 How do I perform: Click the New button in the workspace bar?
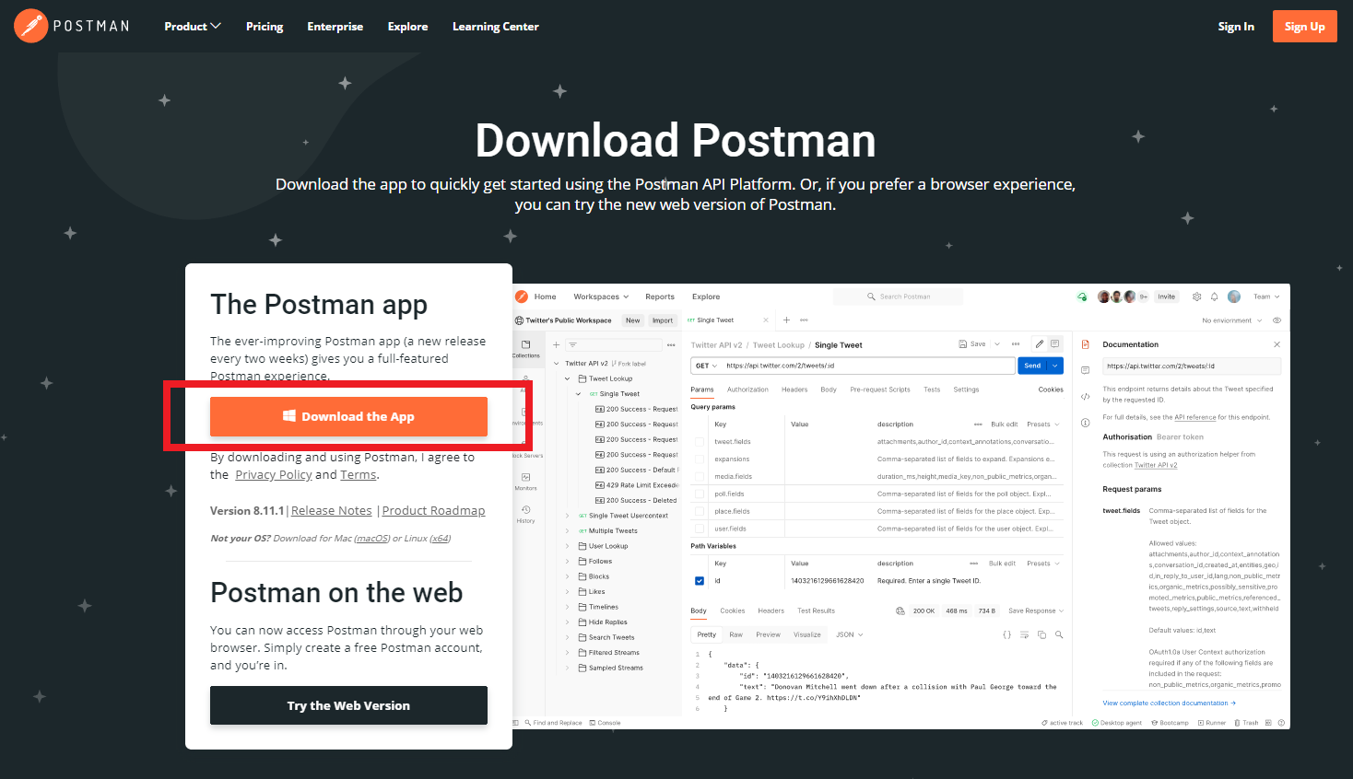click(x=632, y=320)
